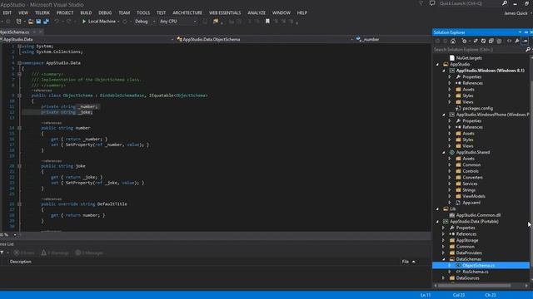Toggle the Errors filter in Error List

[24, 252]
